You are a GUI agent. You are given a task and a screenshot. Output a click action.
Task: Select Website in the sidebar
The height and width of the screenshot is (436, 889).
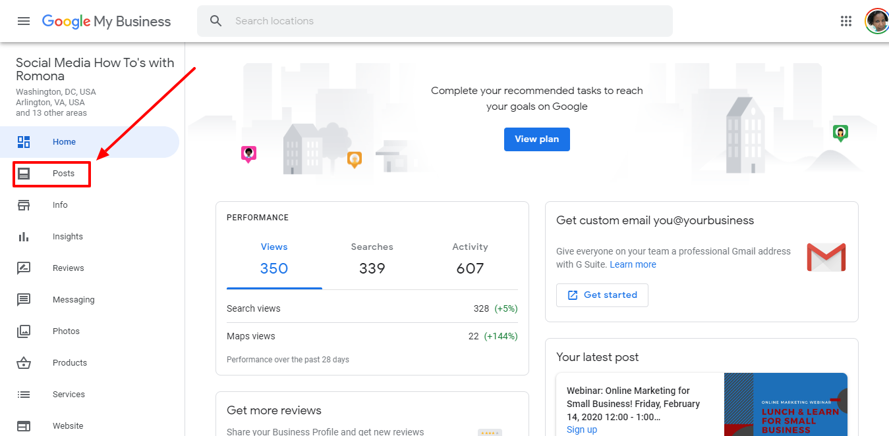(90, 426)
